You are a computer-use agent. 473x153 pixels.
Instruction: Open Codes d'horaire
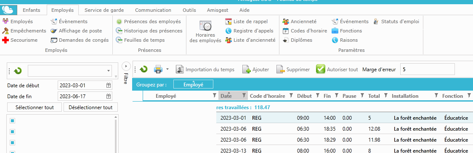pyautogui.click(x=305, y=30)
